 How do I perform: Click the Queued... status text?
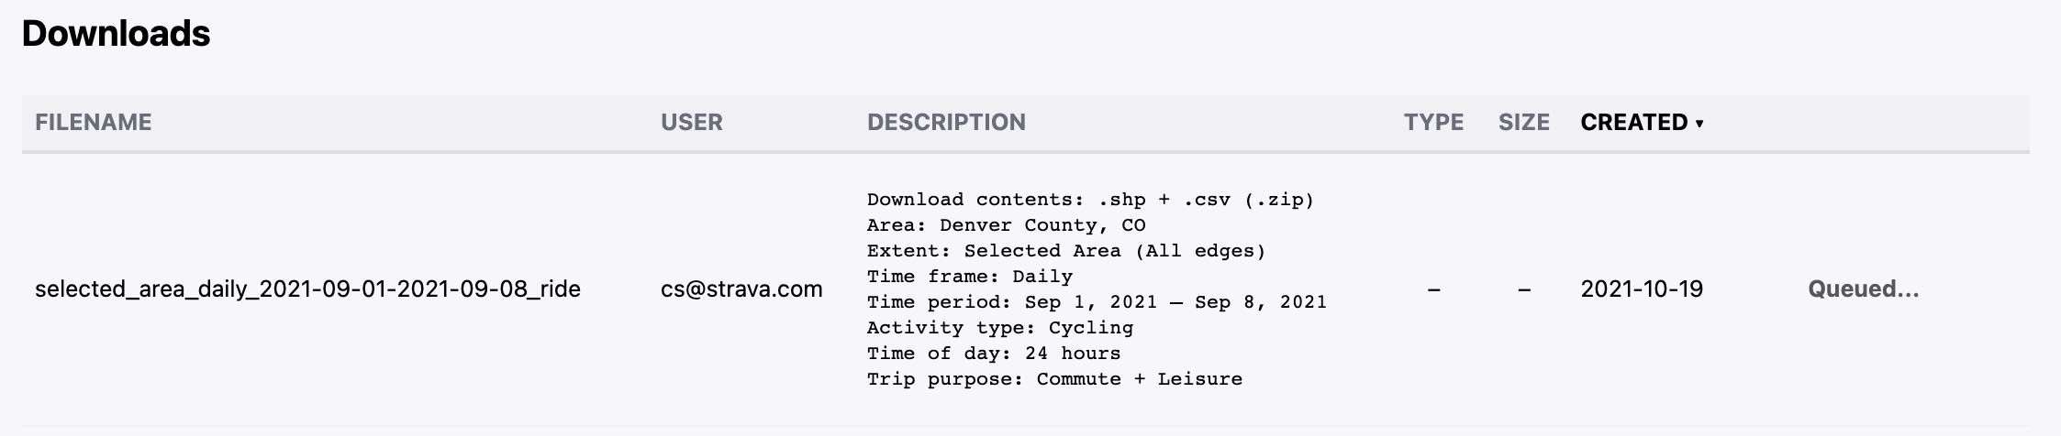coord(1863,289)
